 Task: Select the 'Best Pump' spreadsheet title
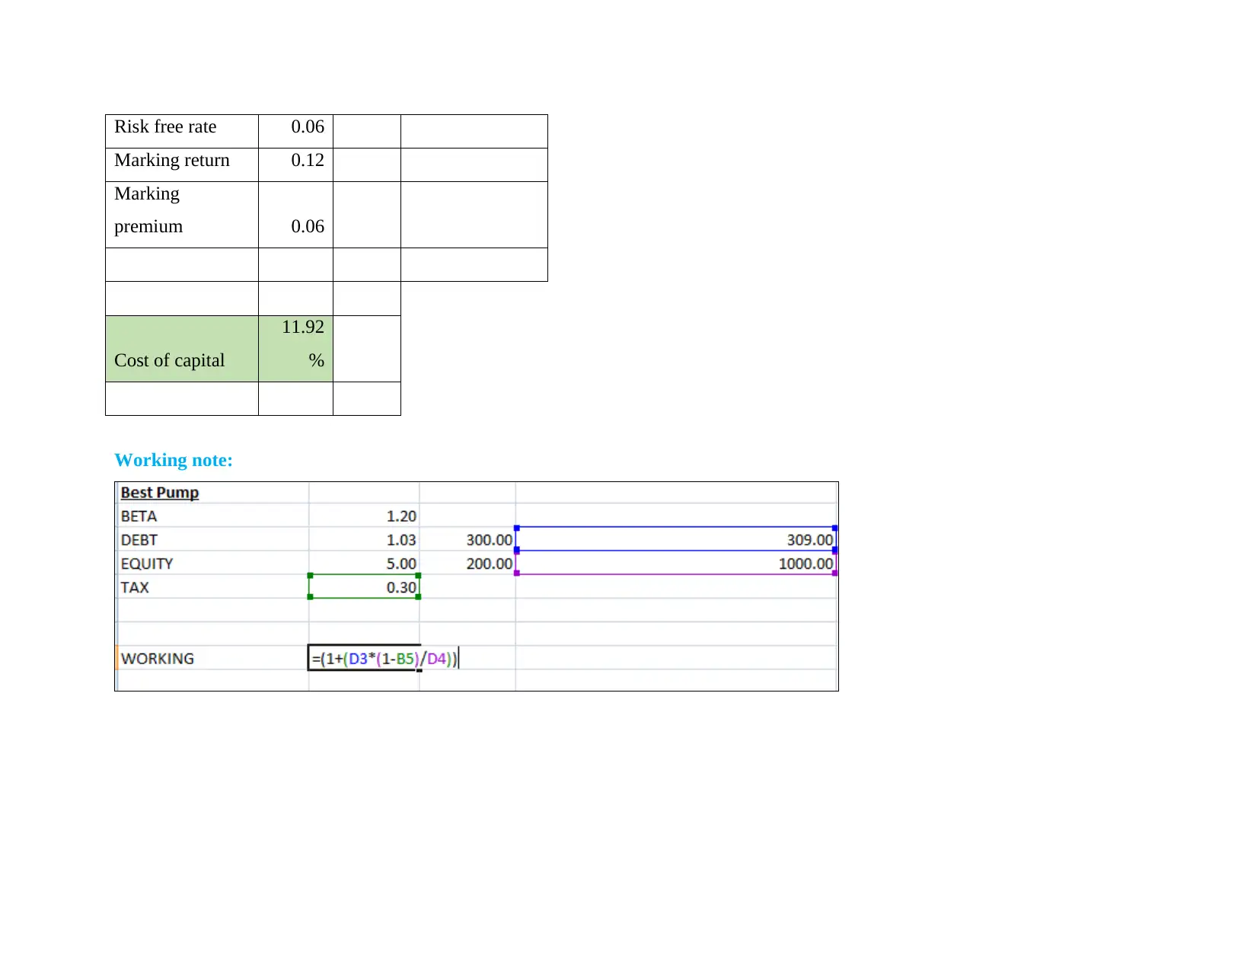160,493
